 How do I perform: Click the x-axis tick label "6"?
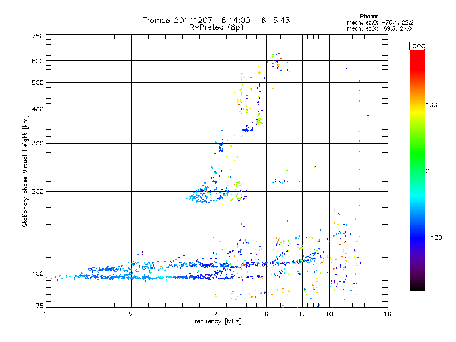tap(266, 314)
